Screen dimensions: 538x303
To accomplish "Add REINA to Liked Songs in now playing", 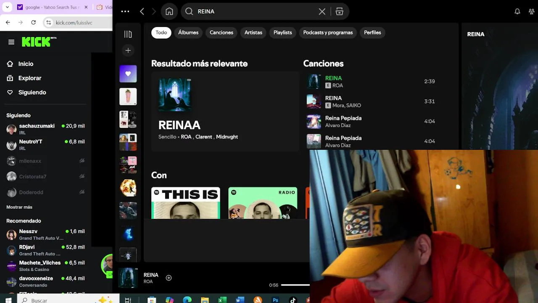I will (x=169, y=278).
